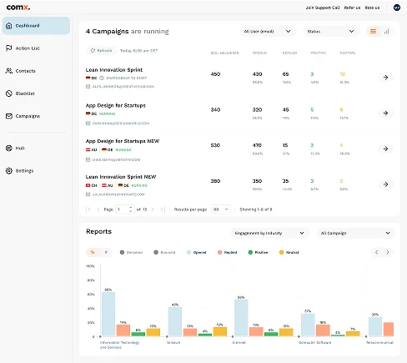This screenshot has width=407, height=363.
Task: Open the All campaign dropdown in Reports
Action: tap(355, 233)
